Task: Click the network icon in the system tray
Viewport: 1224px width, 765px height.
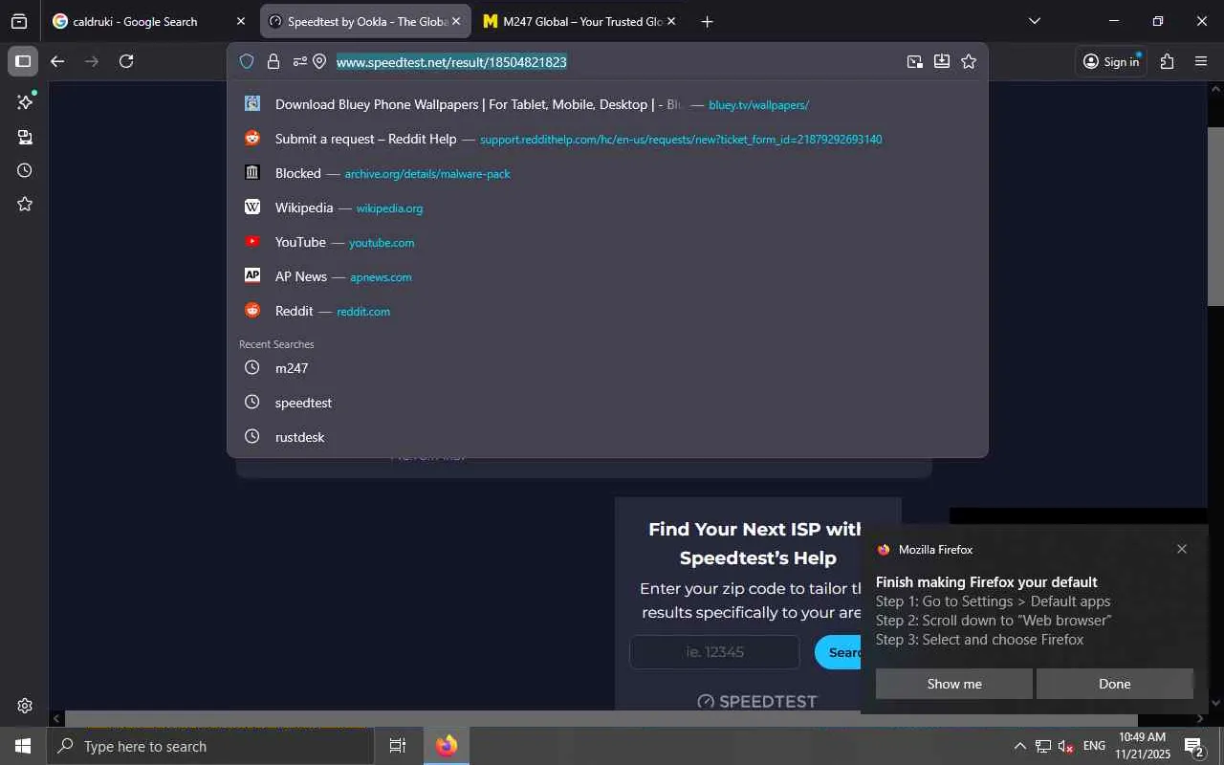Action: click(x=1043, y=746)
